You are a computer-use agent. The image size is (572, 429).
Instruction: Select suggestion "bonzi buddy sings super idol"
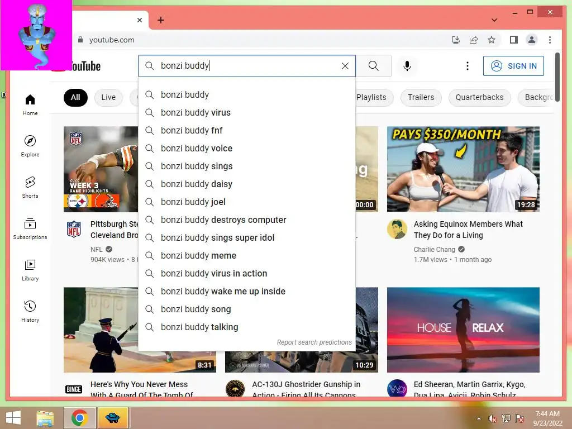(247, 238)
